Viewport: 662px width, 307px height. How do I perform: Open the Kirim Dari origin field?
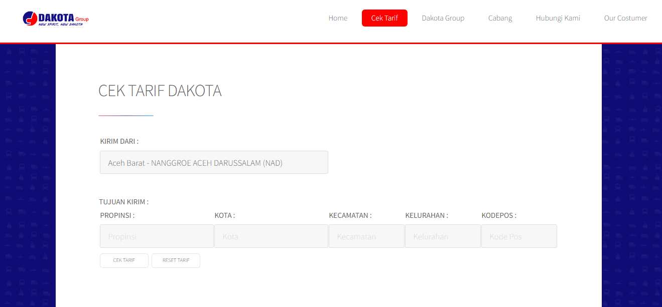click(x=214, y=162)
